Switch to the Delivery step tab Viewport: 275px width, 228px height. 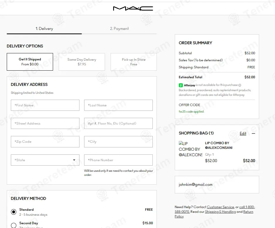[44, 29]
